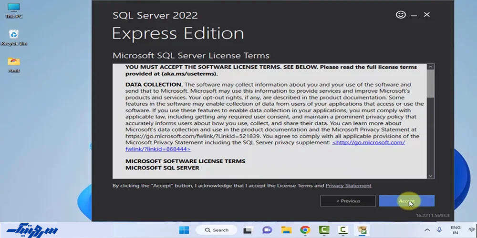Open Task View on the taskbar

(x=248, y=230)
